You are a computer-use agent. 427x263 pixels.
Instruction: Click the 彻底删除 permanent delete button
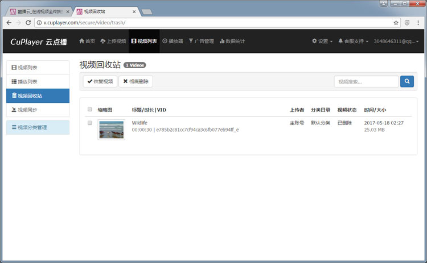tap(136, 82)
